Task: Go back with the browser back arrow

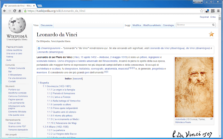Action: coord(5,11)
